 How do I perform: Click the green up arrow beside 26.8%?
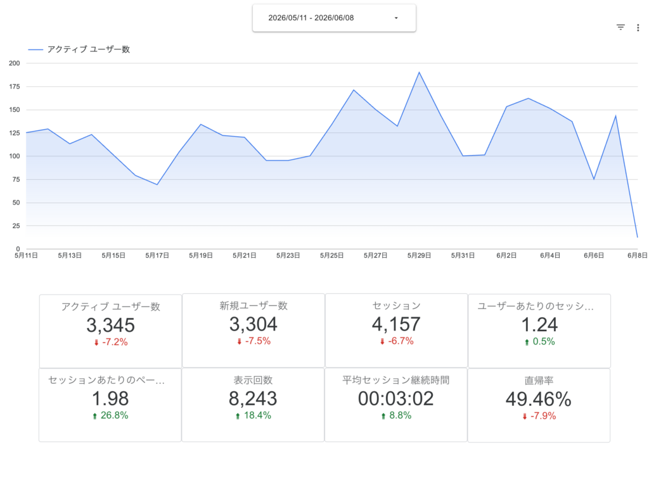(95, 416)
